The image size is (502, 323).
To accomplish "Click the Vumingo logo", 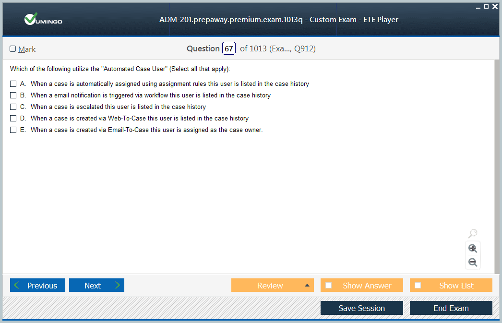I will (x=43, y=20).
